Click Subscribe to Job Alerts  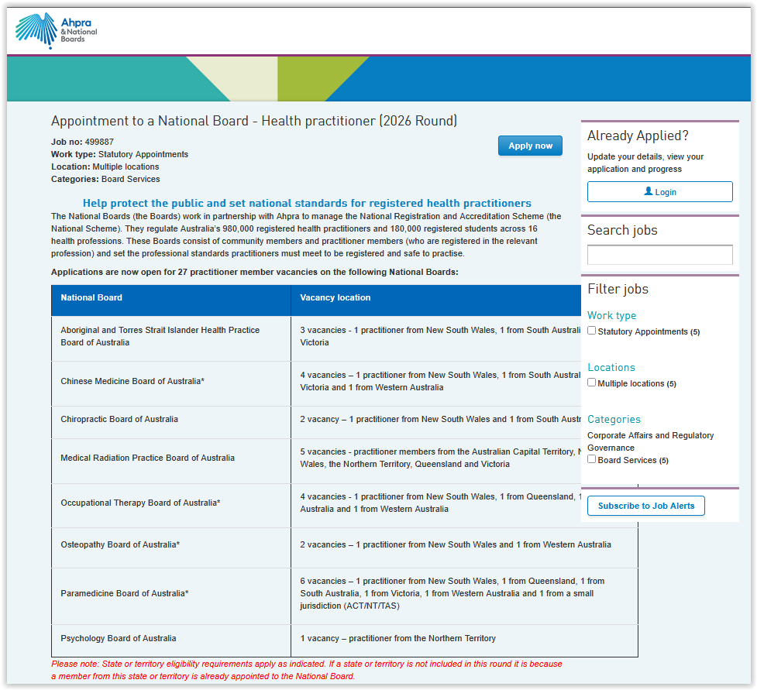646,506
